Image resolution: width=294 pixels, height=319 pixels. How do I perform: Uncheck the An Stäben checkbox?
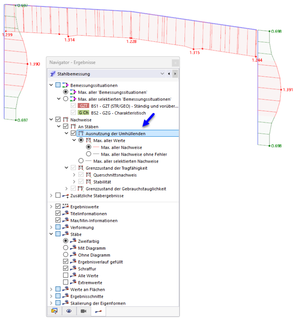point(65,126)
